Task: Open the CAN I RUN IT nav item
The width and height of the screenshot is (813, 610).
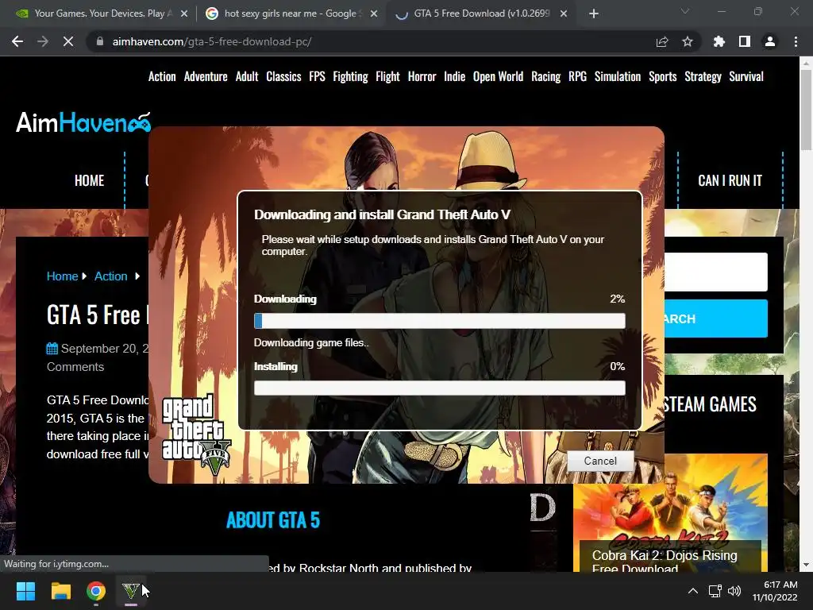Action: 730,180
